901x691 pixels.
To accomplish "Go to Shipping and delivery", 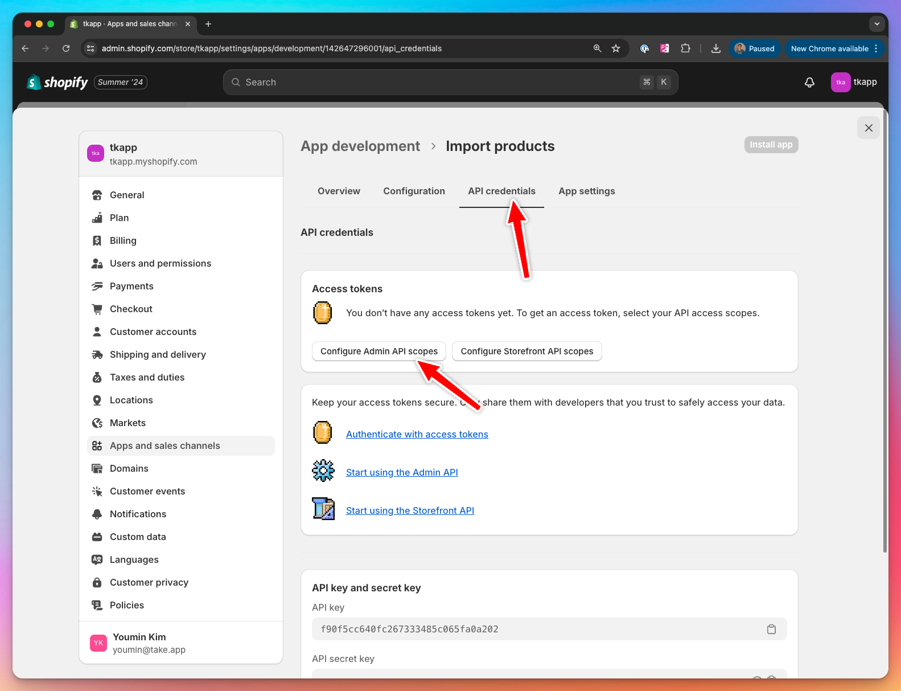I will click(x=181, y=354).
